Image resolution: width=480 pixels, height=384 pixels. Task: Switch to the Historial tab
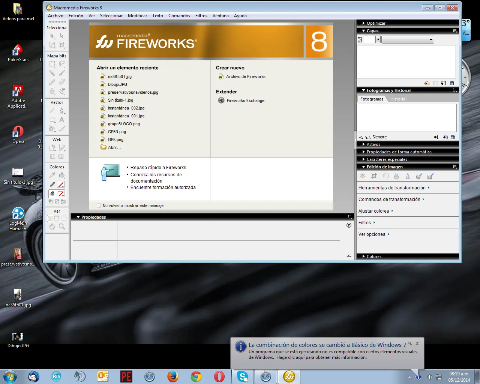tap(398, 99)
